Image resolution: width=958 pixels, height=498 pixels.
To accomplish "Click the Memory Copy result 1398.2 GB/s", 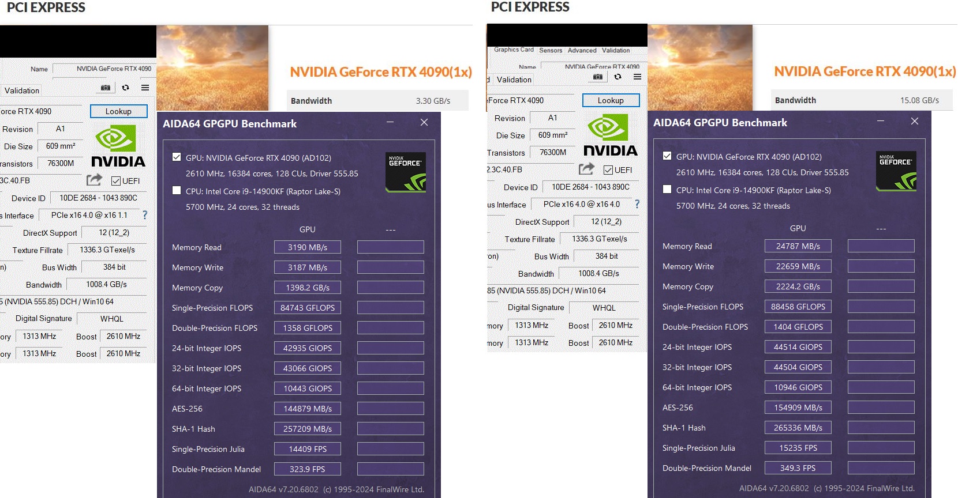I will 308,288.
